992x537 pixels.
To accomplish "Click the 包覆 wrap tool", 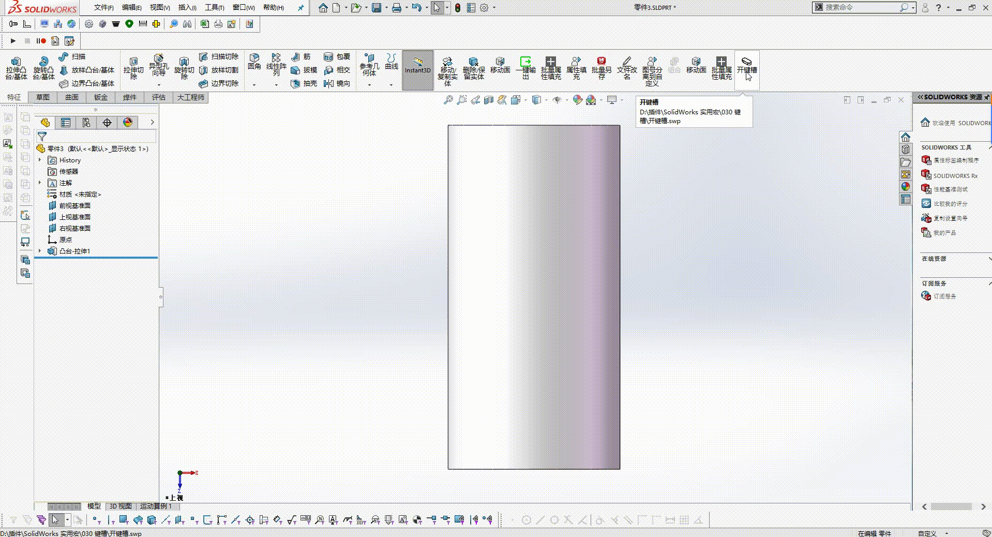I will (337, 56).
